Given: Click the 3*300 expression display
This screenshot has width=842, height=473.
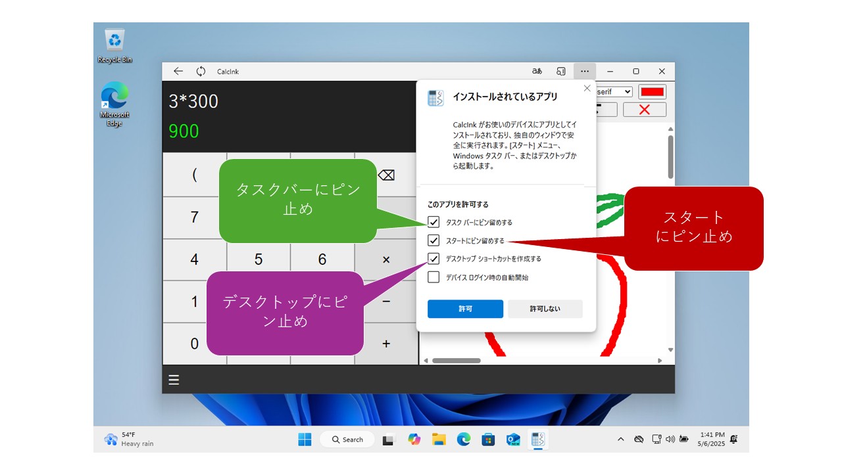Looking at the screenshot, I should click(193, 101).
